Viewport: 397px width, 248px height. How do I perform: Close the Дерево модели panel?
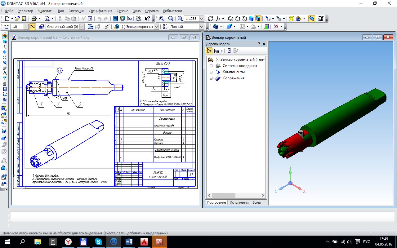(x=264, y=44)
